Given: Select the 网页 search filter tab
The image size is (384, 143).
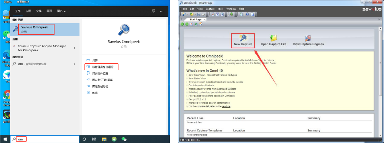Looking at the screenshot, I should coord(49,11).
